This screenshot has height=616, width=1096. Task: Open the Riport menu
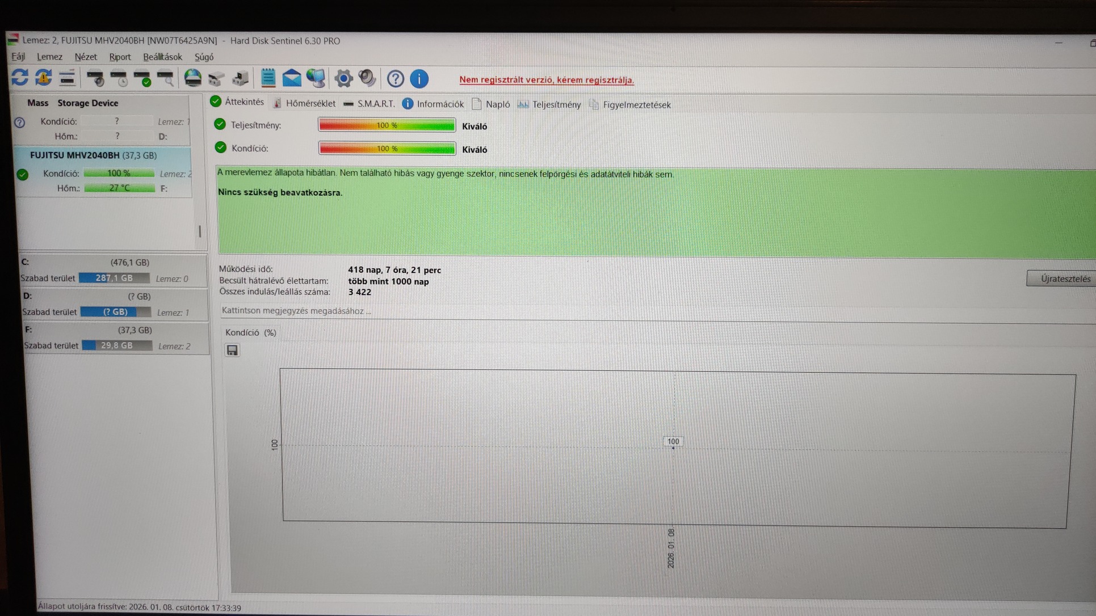click(120, 57)
